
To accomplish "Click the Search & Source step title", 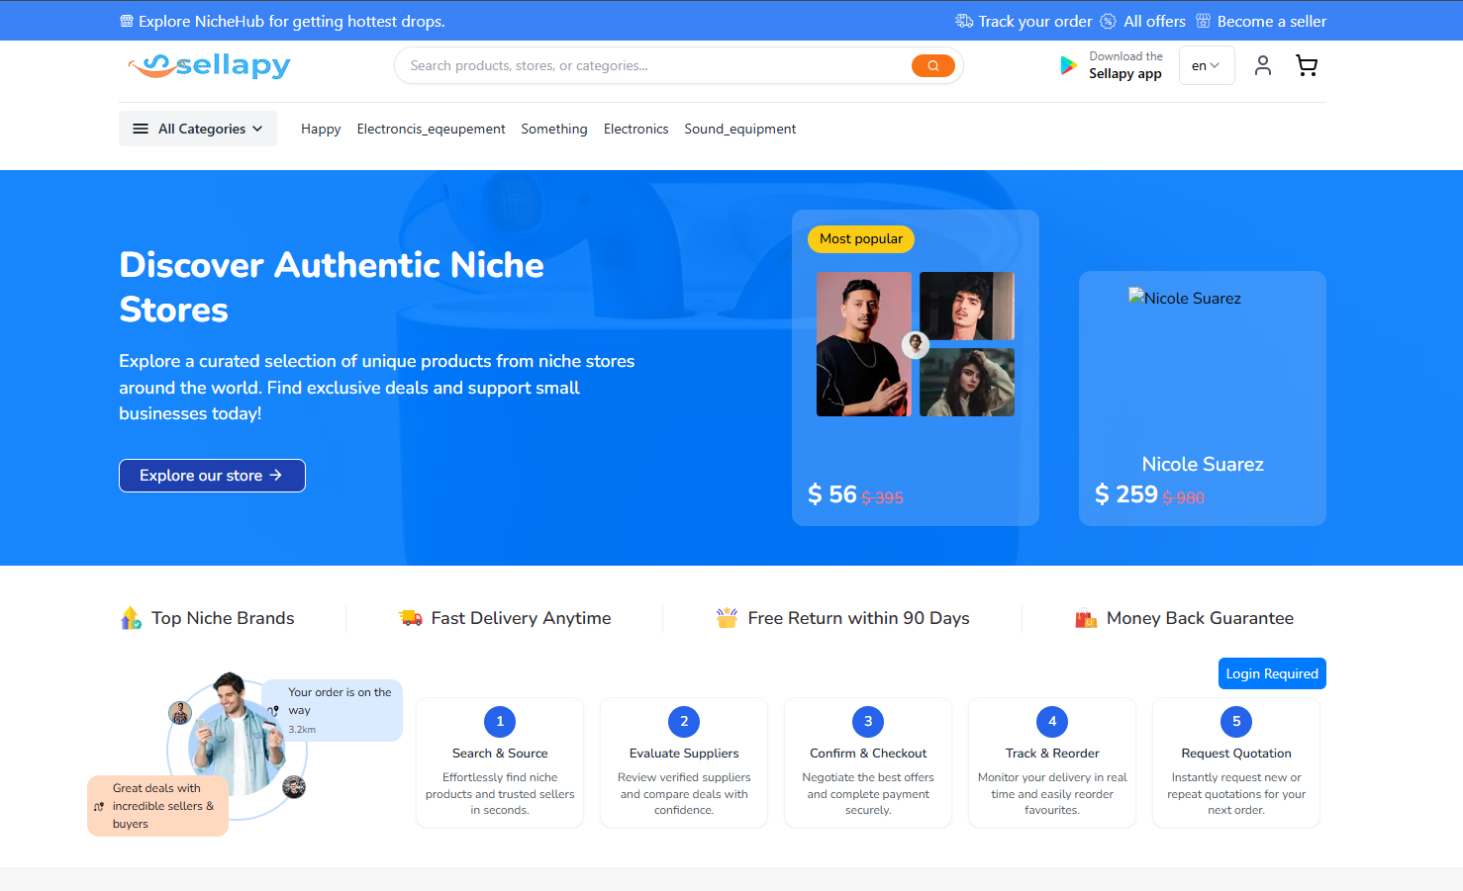I will pyautogui.click(x=500, y=754).
